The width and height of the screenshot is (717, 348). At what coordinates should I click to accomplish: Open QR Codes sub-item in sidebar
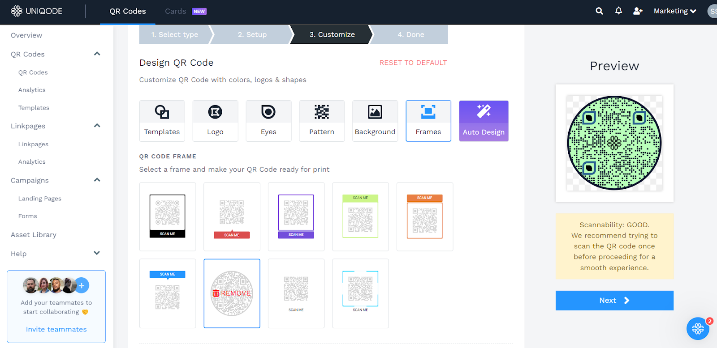tap(33, 72)
